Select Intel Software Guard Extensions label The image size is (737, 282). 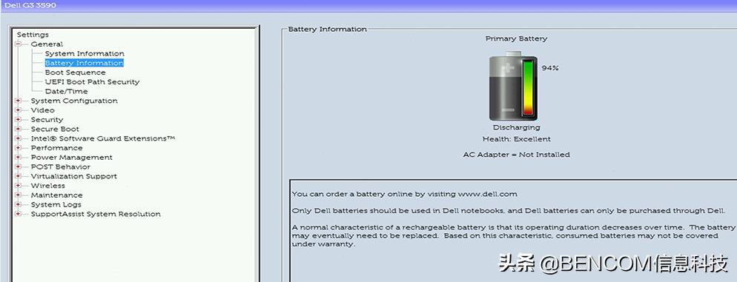point(103,138)
